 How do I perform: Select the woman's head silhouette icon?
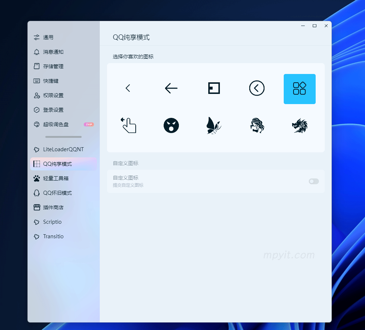(x=257, y=125)
